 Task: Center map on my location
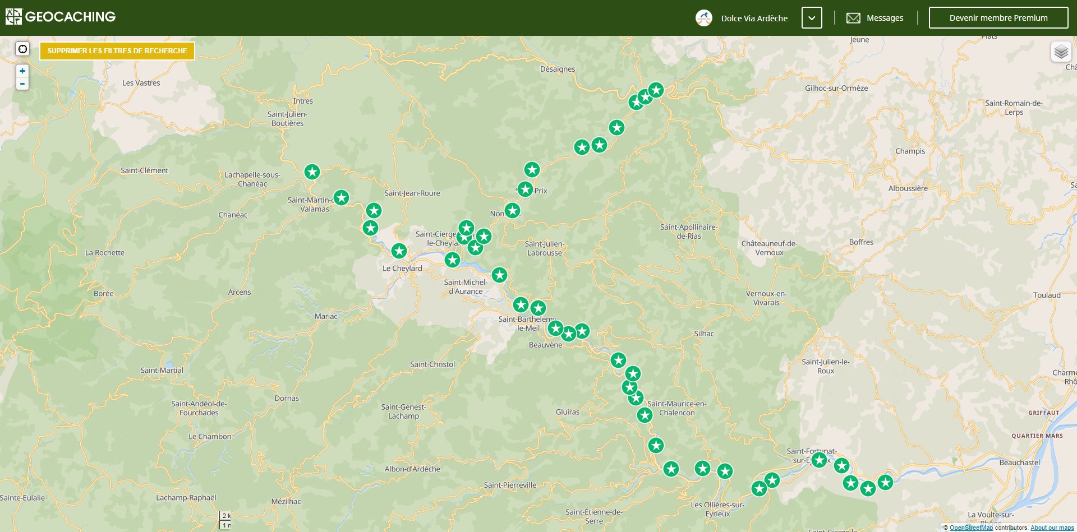click(22, 49)
